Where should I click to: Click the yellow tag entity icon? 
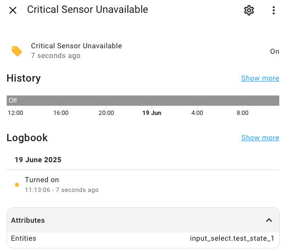pyautogui.click(x=17, y=51)
